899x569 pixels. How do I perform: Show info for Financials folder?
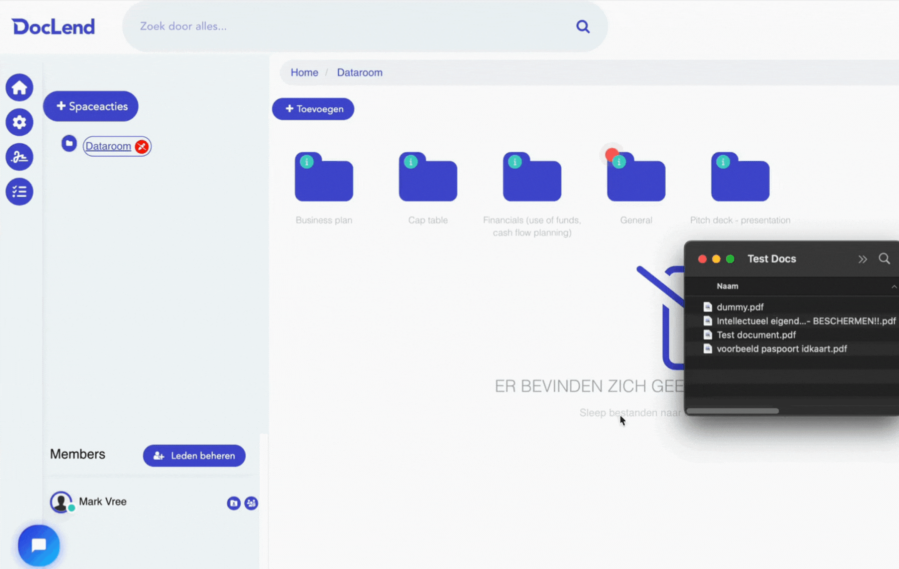[x=515, y=162]
